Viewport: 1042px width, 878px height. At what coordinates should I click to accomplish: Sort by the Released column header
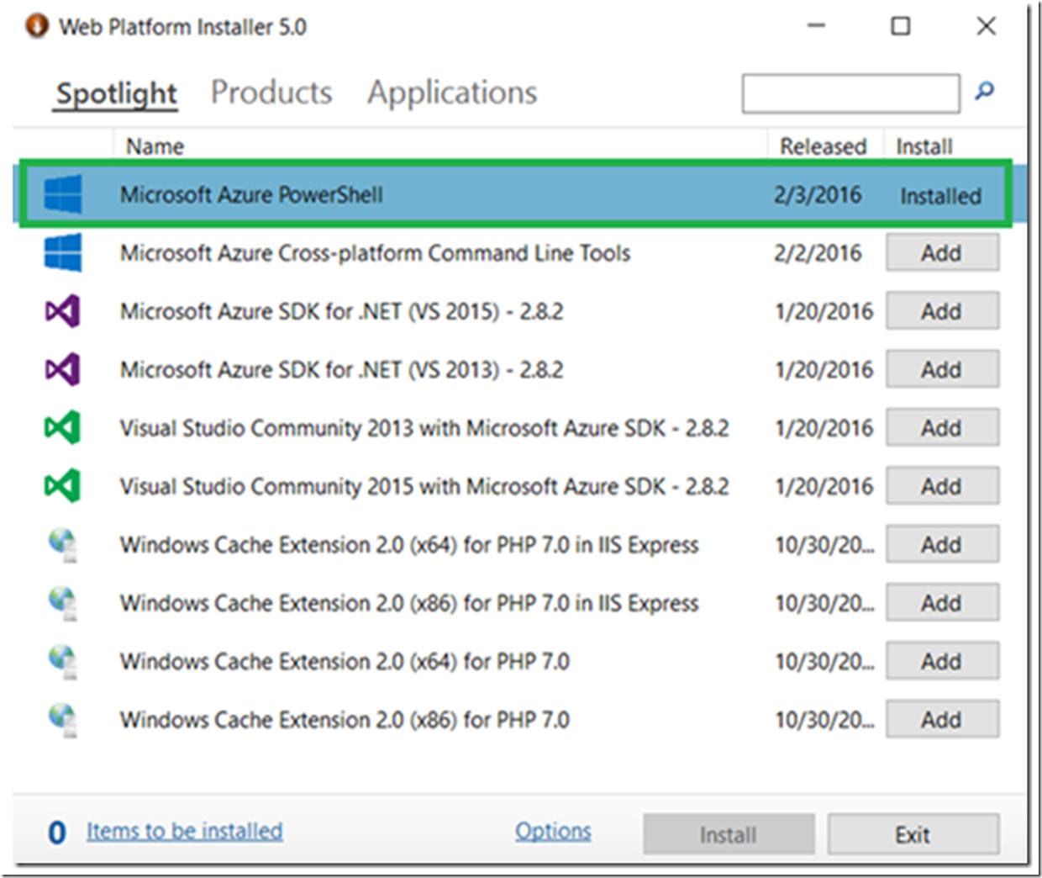coord(824,146)
